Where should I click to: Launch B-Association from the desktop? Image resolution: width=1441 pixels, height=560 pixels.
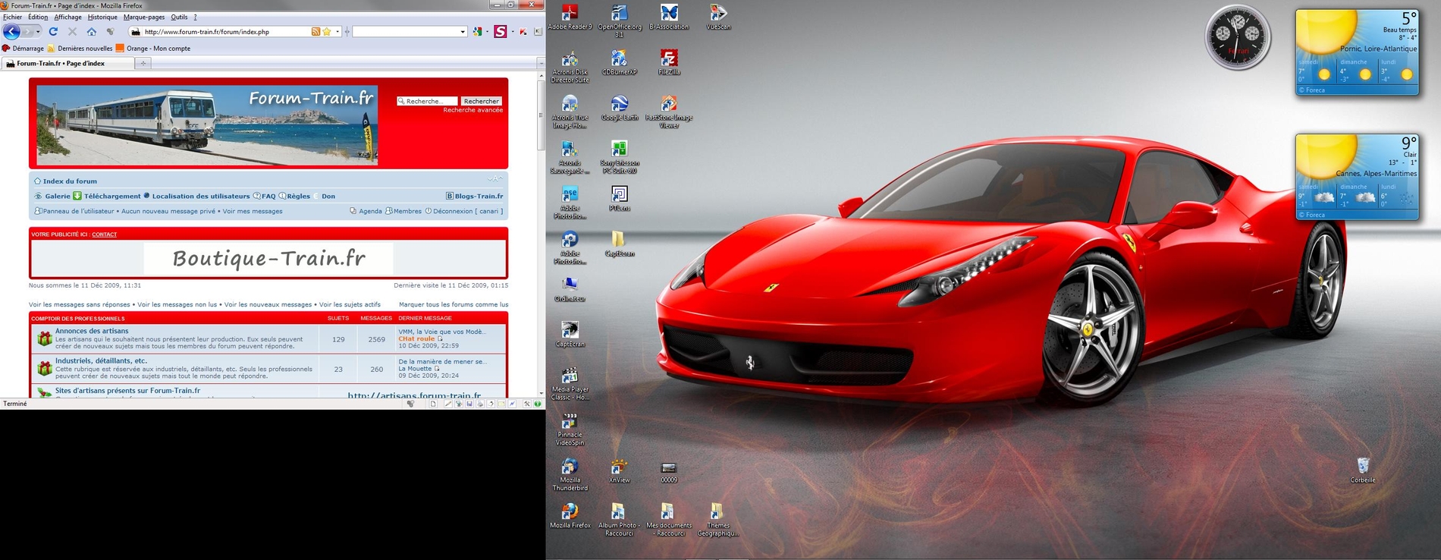pos(669,17)
